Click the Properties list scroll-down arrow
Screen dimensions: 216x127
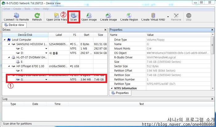[213, 88]
